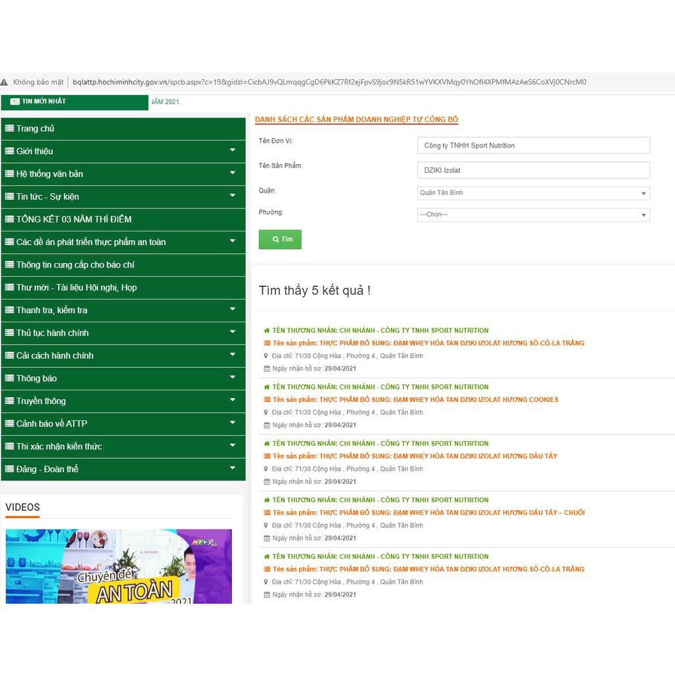The height and width of the screenshot is (675, 675).
Task: Focus the Tên Sản Phẩm text field
Action: pos(533,170)
